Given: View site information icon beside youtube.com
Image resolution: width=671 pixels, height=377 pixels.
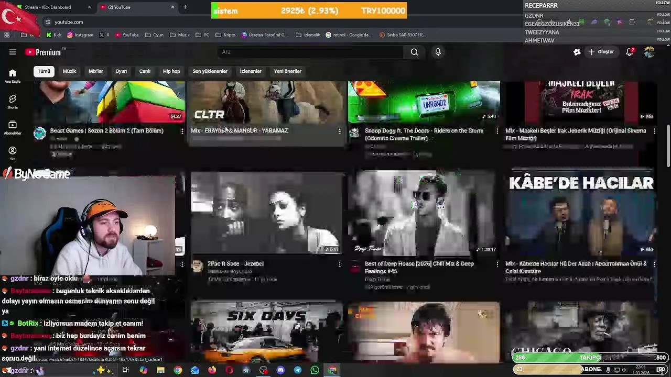Looking at the screenshot, I should pyautogui.click(x=48, y=22).
